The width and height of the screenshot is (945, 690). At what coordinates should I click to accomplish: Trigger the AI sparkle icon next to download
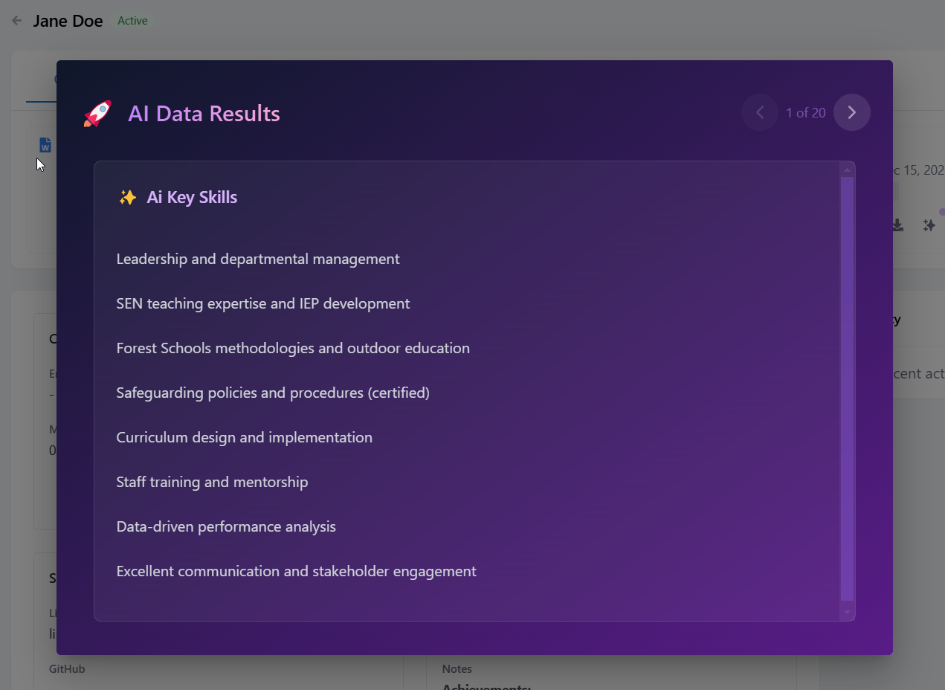click(x=928, y=225)
